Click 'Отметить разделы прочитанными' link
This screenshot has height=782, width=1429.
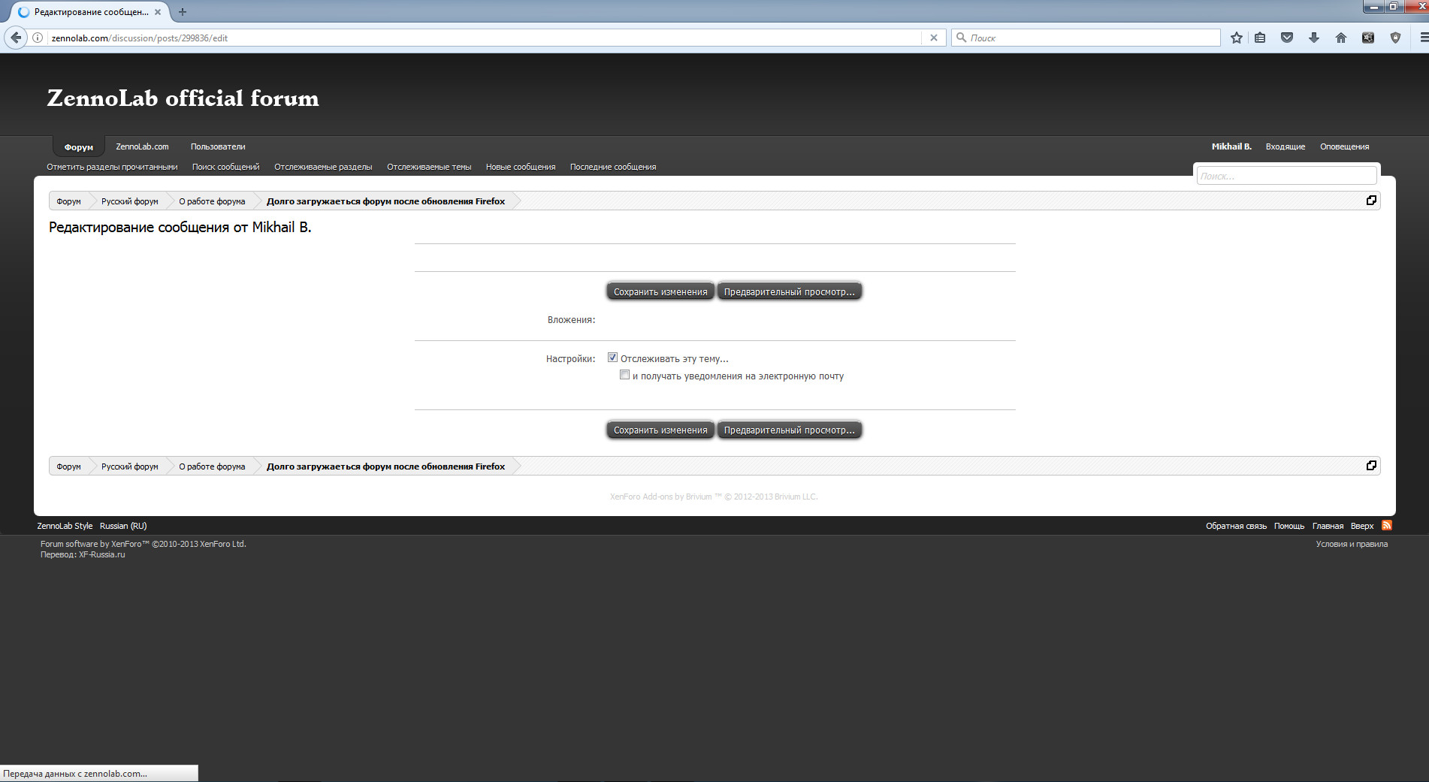click(112, 167)
